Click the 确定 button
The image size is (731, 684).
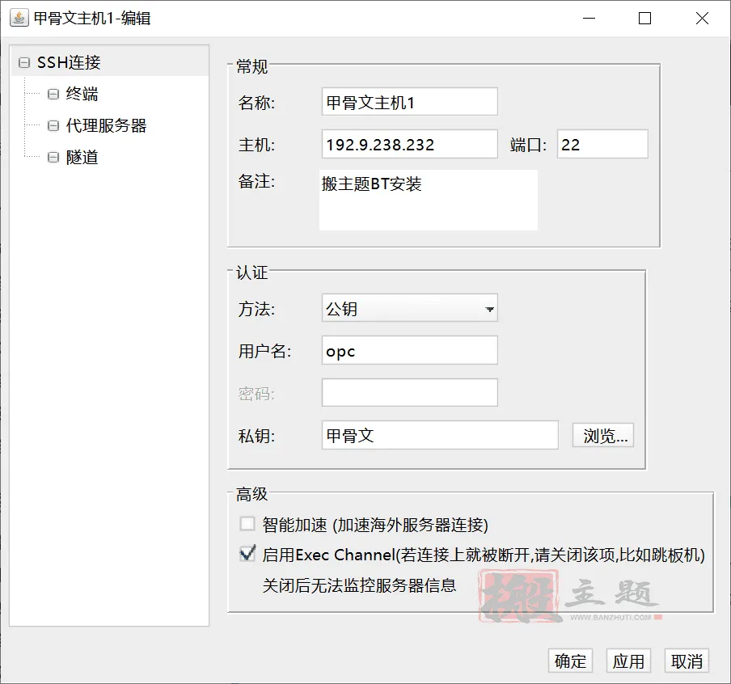pyautogui.click(x=570, y=661)
